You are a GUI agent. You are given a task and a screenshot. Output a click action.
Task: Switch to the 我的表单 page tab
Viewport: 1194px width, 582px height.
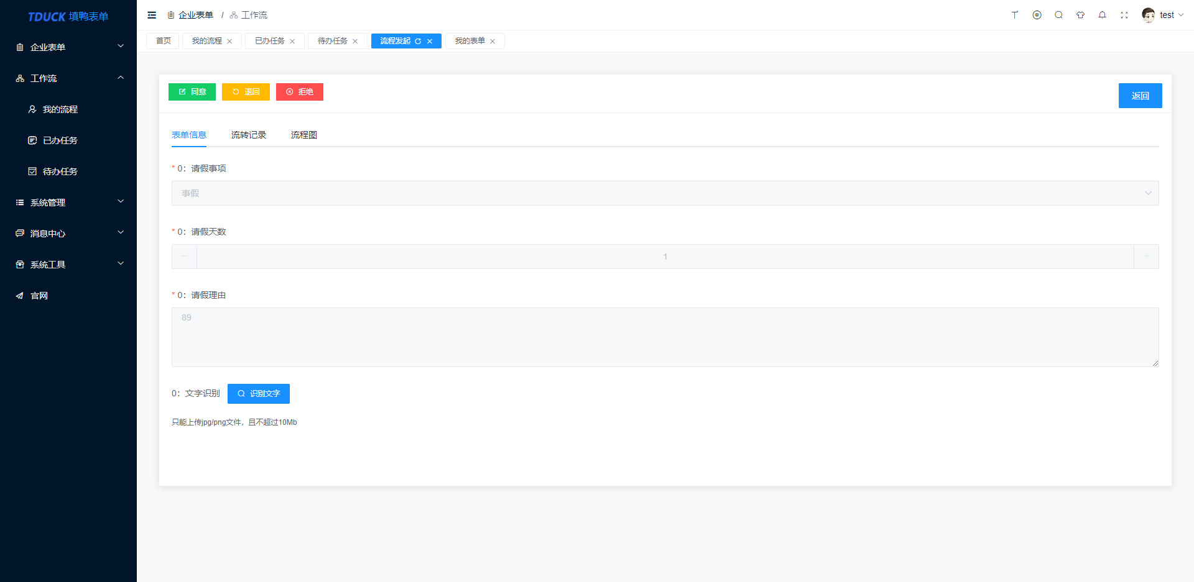(470, 41)
